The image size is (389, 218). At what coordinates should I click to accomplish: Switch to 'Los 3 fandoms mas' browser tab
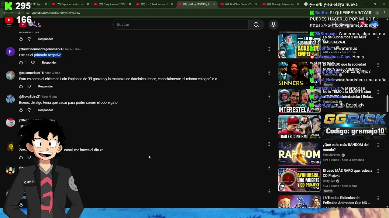(x=154, y=4)
